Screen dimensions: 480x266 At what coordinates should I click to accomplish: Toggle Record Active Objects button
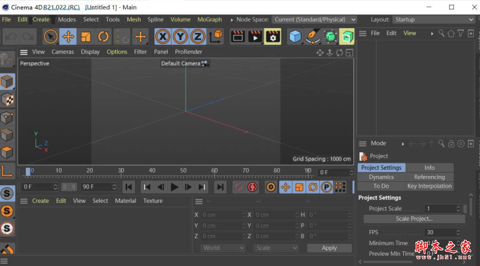(x=239, y=187)
